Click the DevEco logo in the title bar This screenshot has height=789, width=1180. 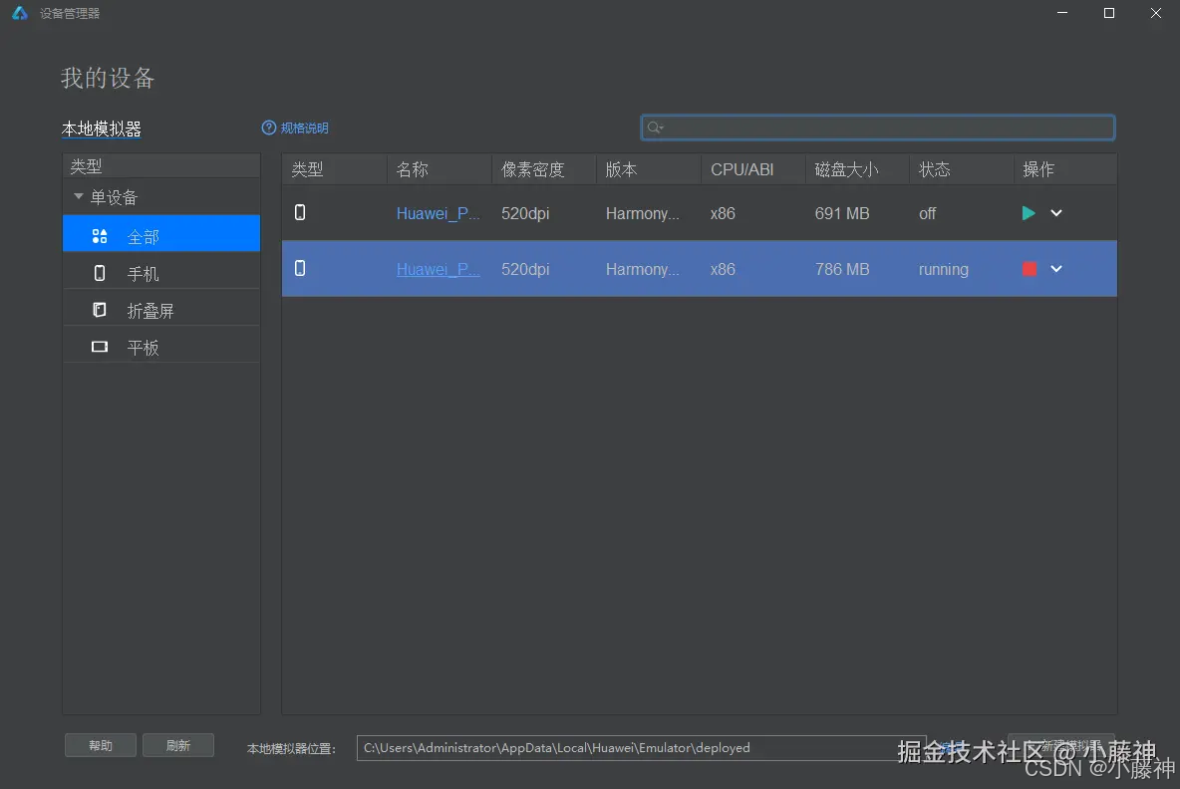(18, 13)
